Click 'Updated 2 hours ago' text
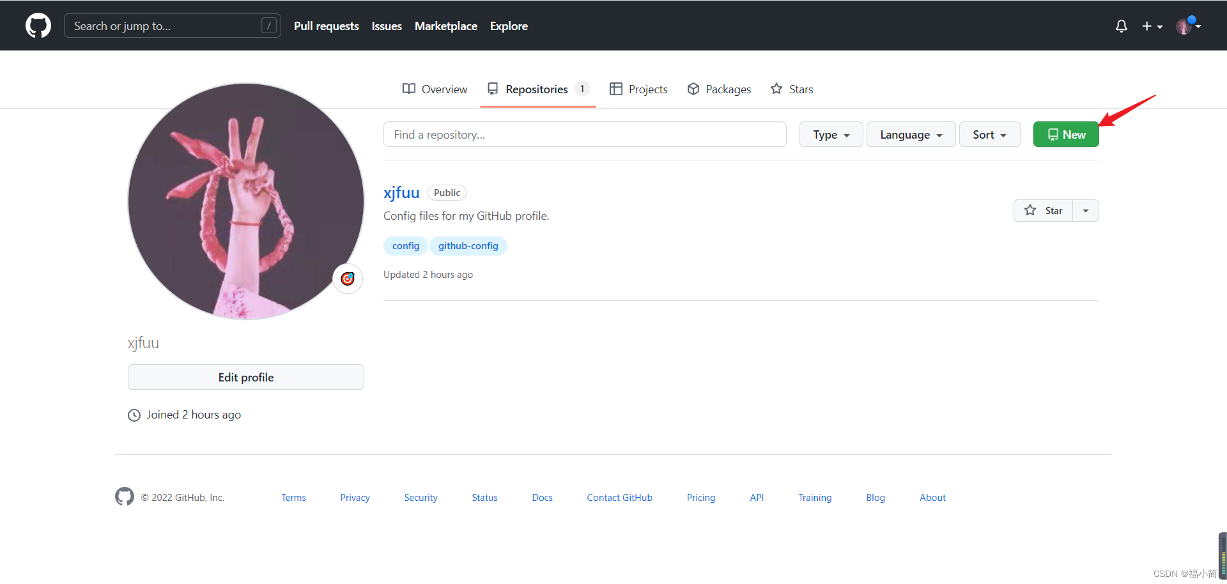 click(428, 275)
